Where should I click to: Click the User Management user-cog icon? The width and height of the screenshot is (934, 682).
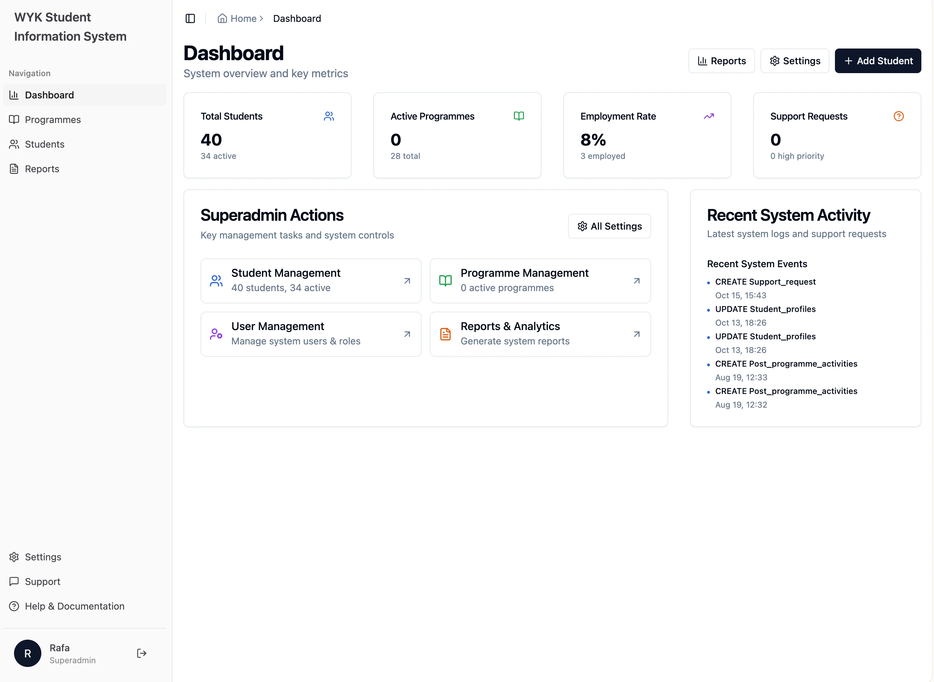pyautogui.click(x=216, y=334)
